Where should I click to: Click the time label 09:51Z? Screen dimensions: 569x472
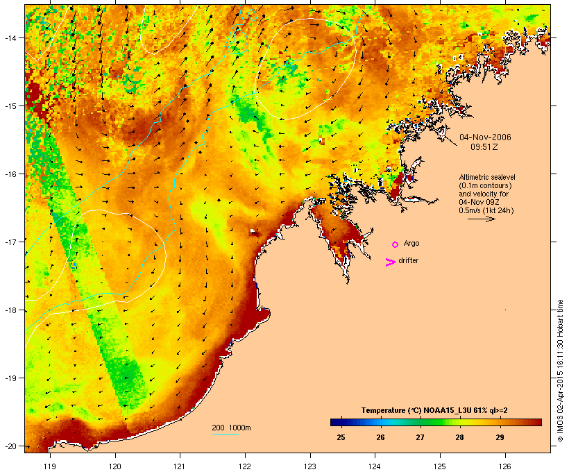click(484, 147)
